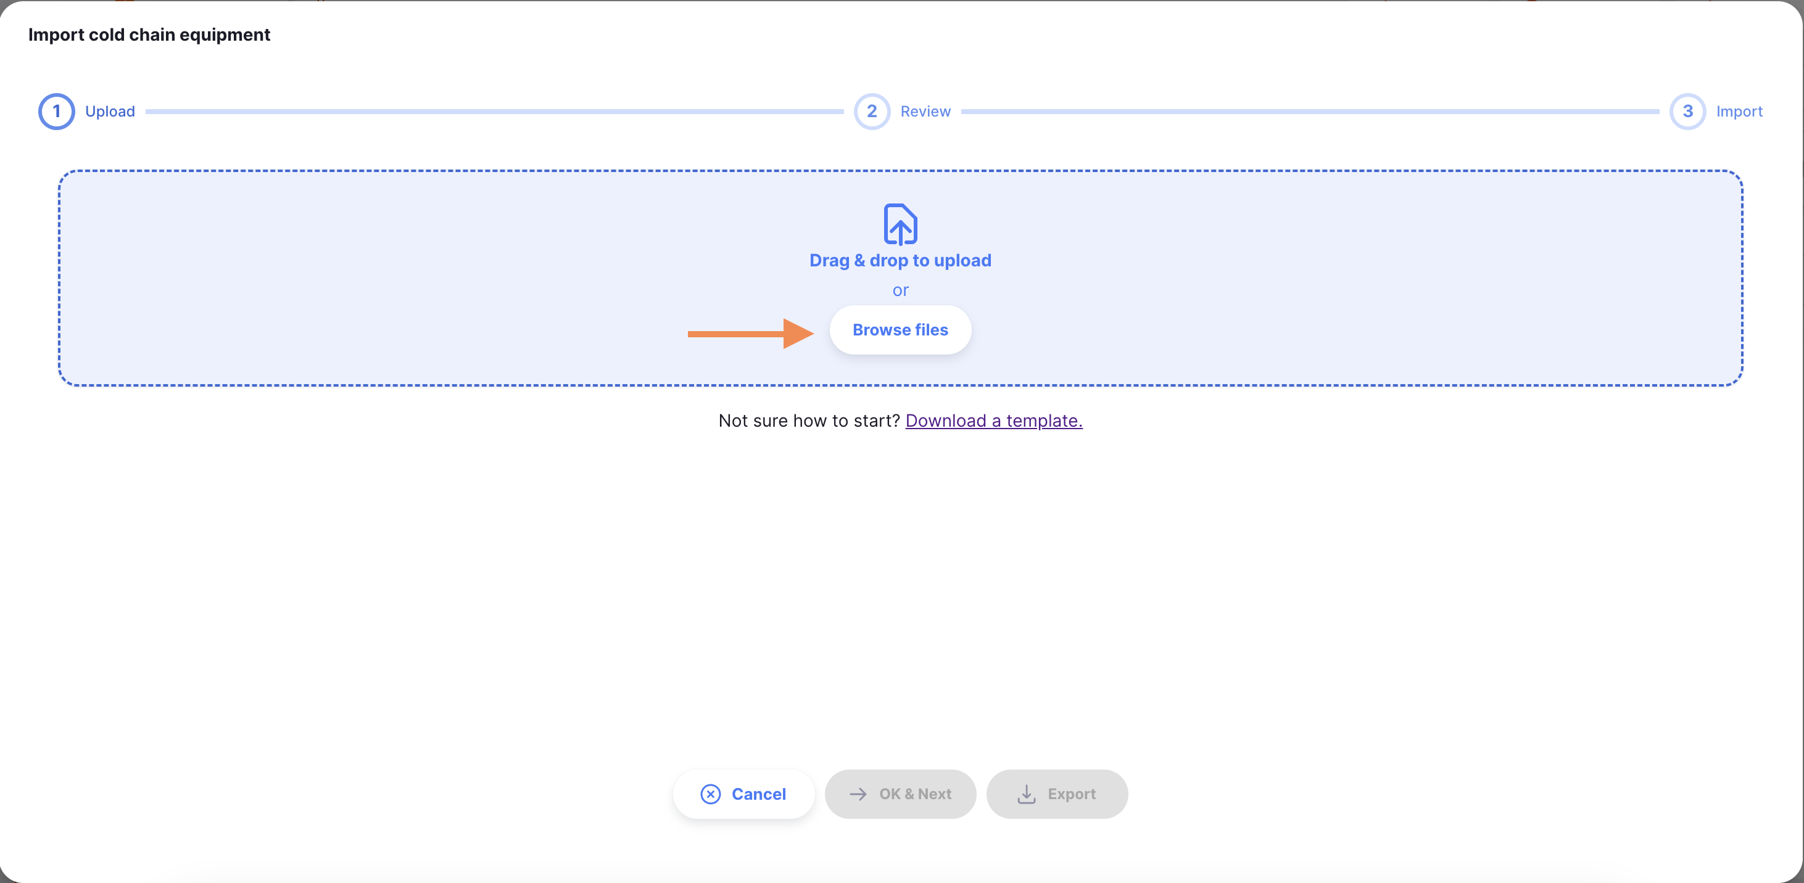Click the Review step label
The height and width of the screenshot is (883, 1804).
tap(925, 111)
